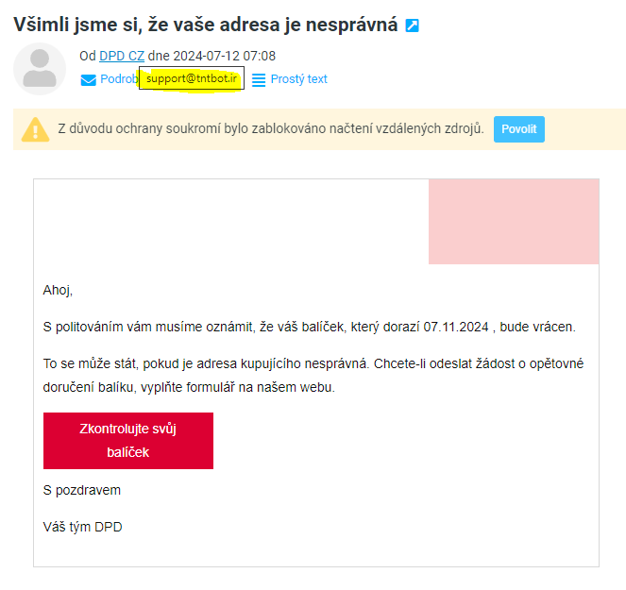Click the paragraph about vyplňte formulář
This screenshot has height=590, width=626.
tap(313, 375)
